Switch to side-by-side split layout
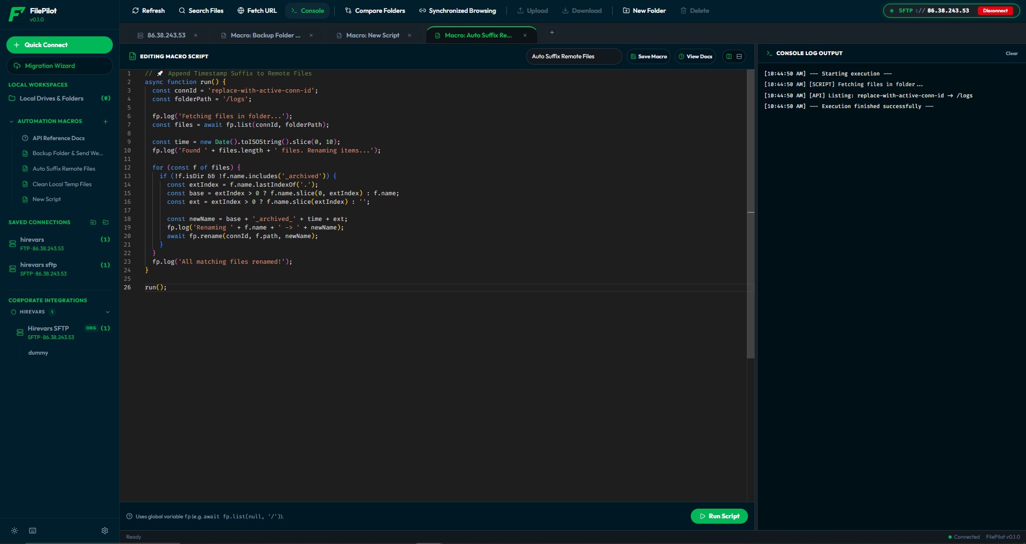Screen dimensions: 1026x544 (x=729, y=56)
